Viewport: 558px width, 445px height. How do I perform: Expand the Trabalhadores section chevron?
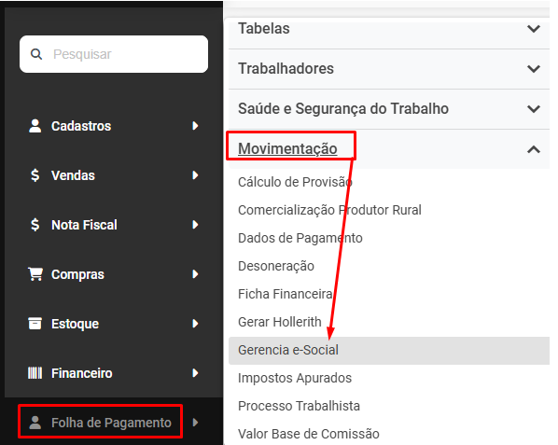pos(534,69)
